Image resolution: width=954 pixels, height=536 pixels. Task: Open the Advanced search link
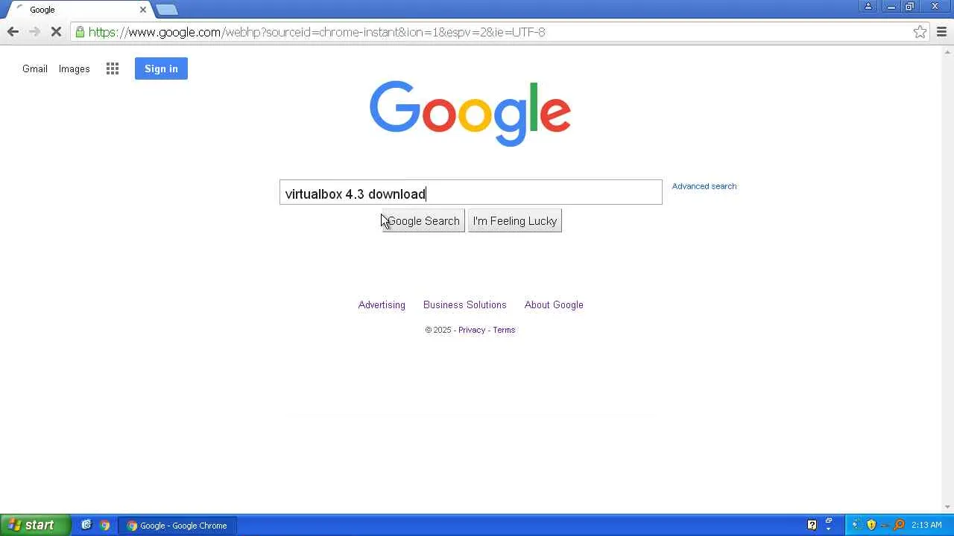pyautogui.click(x=704, y=186)
